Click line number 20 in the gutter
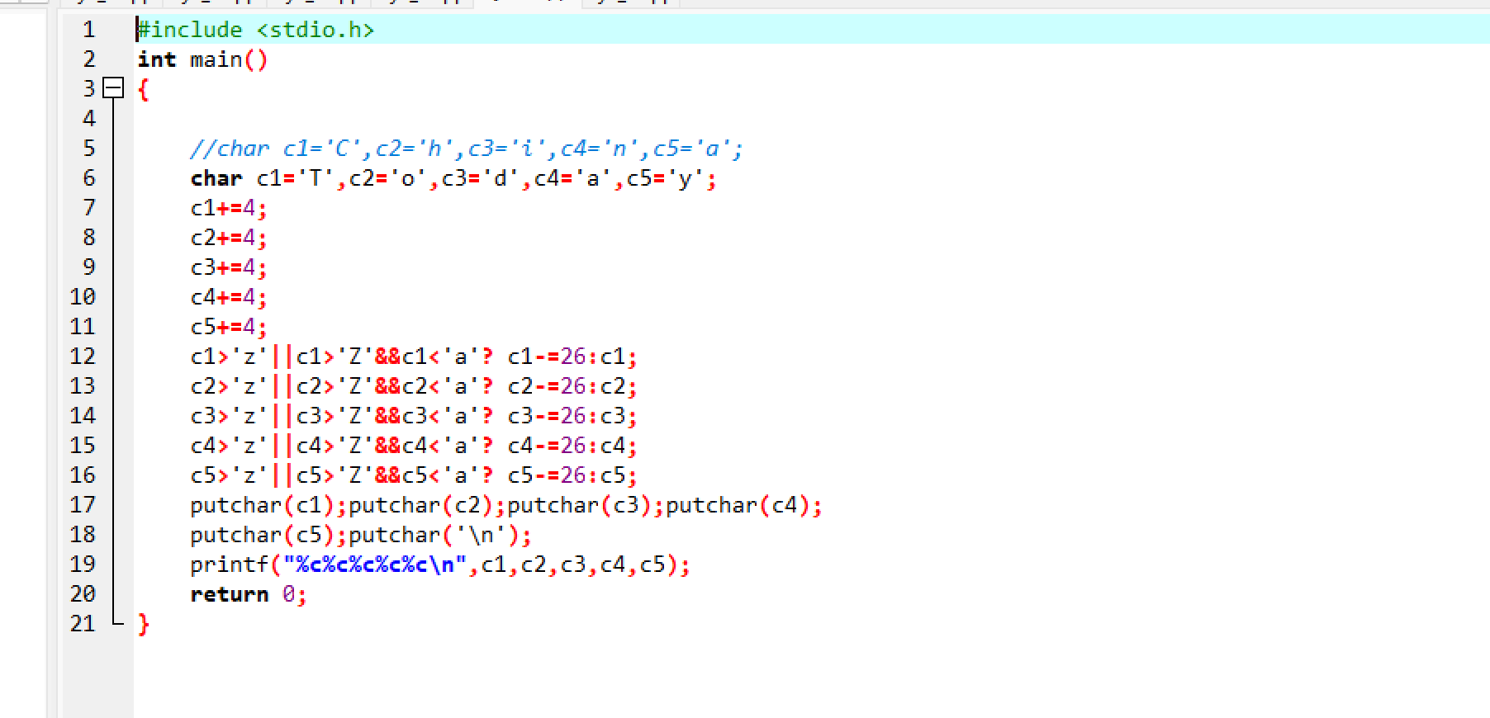 (x=83, y=594)
